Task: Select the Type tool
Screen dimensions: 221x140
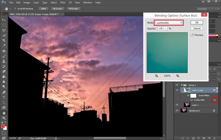Action: (4, 97)
